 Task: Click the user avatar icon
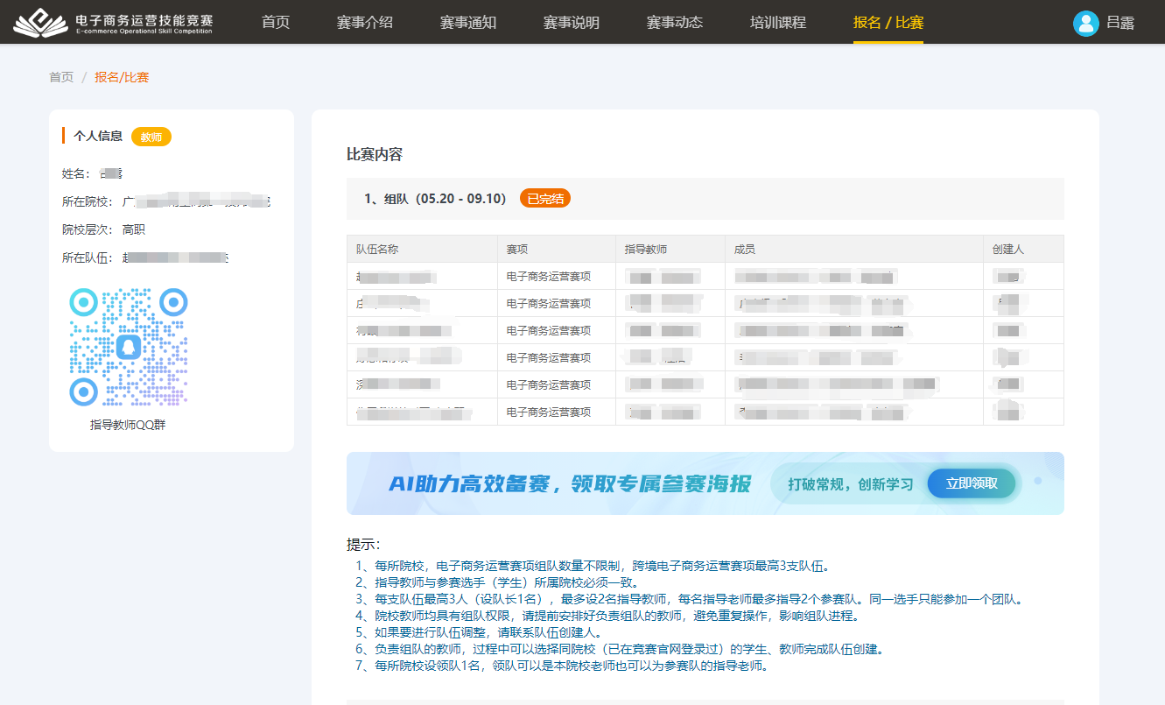pyautogui.click(x=1085, y=23)
